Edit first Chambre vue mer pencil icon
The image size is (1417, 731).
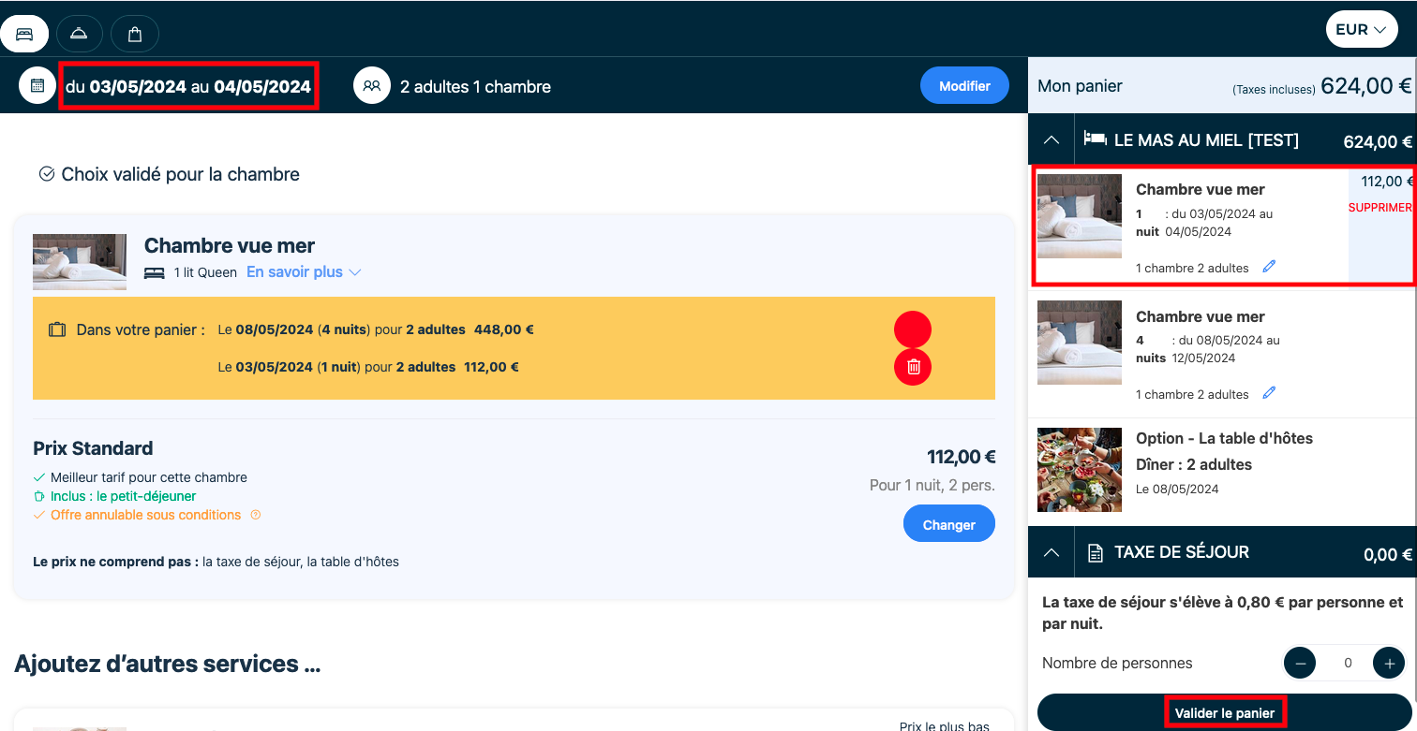click(1269, 267)
